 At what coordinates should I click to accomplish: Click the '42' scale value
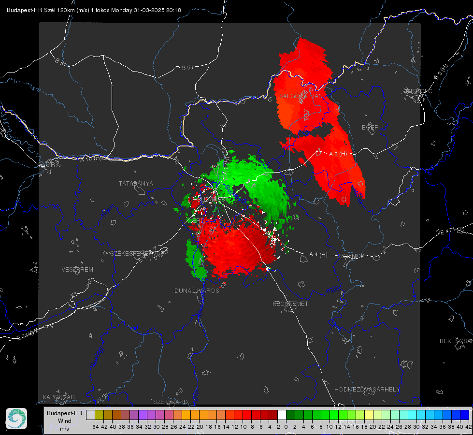tap(468, 427)
